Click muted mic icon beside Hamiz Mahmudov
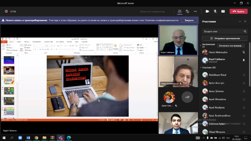Viewport: 251px width, 141px height. click(x=244, y=52)
